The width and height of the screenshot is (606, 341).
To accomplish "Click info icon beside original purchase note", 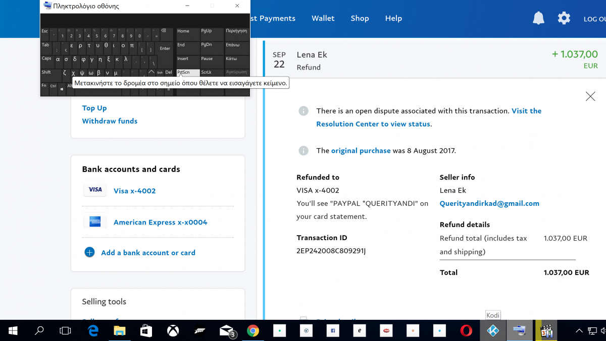I will pos(304,150).
